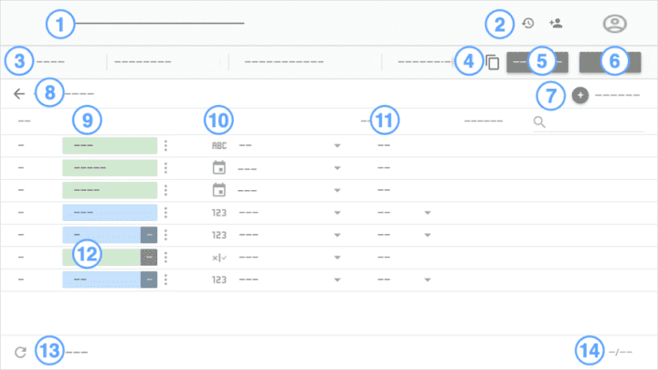Click green field chip on first calendar row

pyautogui.click(x=110, y=168)
